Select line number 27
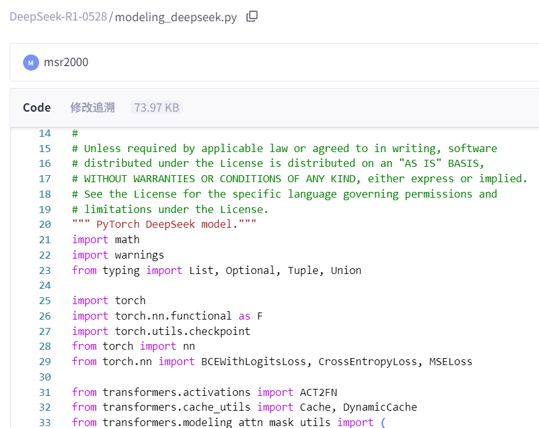The width and height of the screenshot is (539, 428). click(45, 331)
